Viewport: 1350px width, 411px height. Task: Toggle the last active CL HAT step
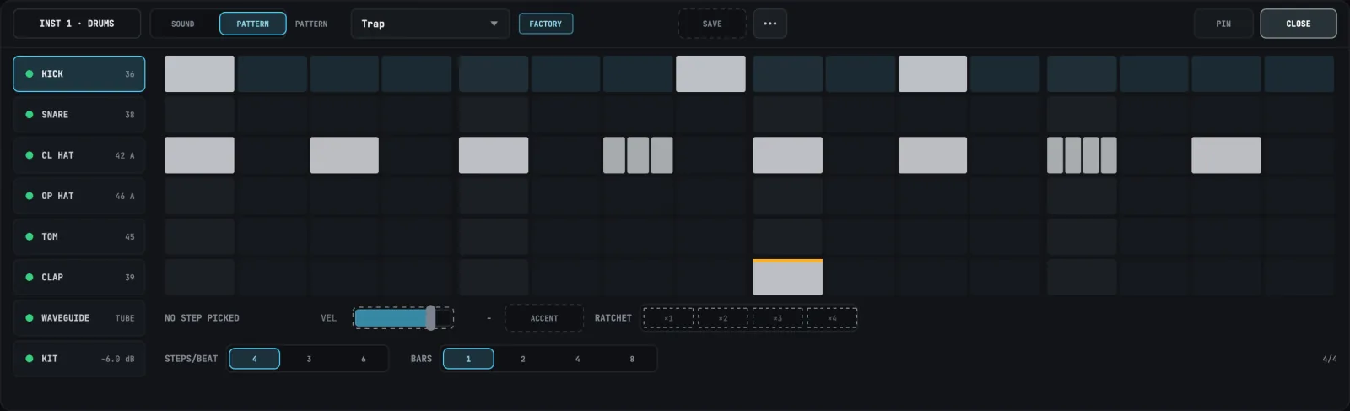click(x=1226, y=155)
